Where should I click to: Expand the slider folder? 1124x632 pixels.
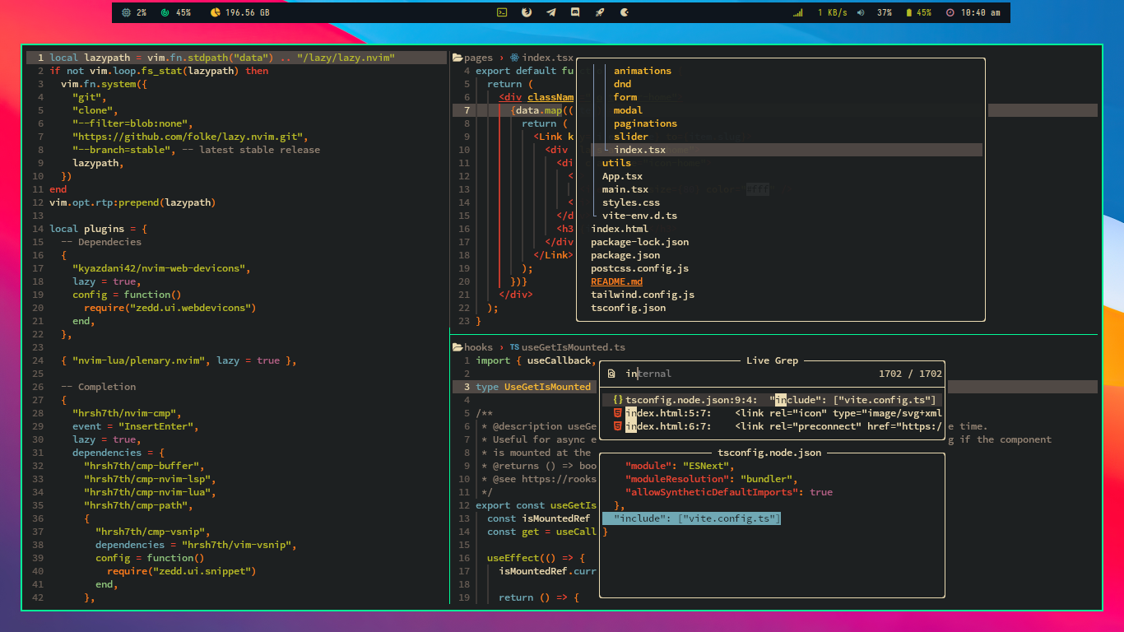[x=631, y=137]
